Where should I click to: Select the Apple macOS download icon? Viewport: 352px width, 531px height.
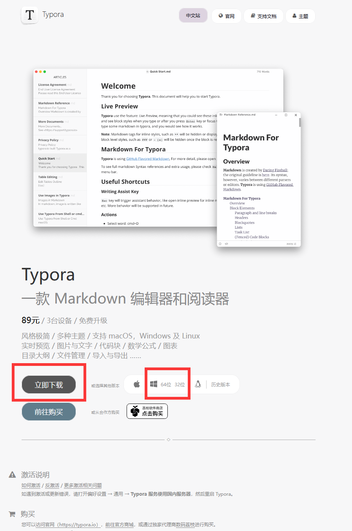coord(136,384)
